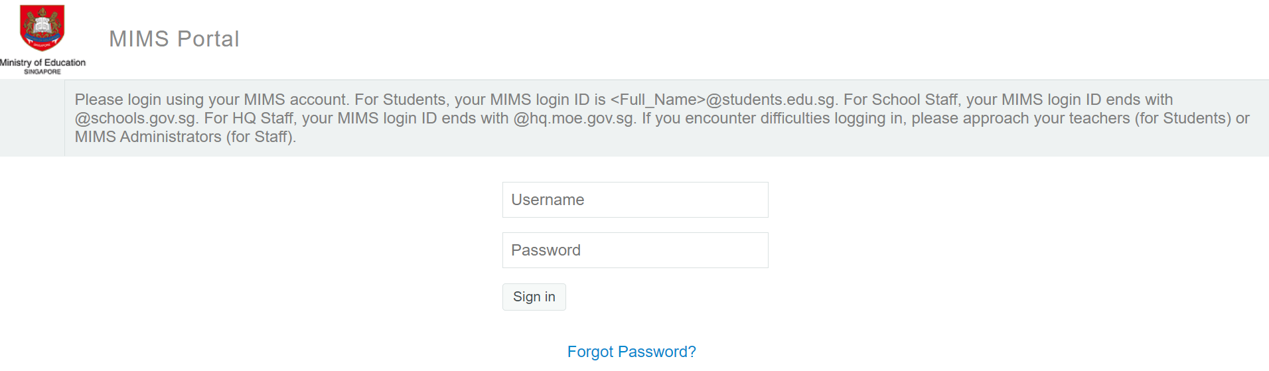Click the Sign in button

pyautogui.click(x=534, y=297)
